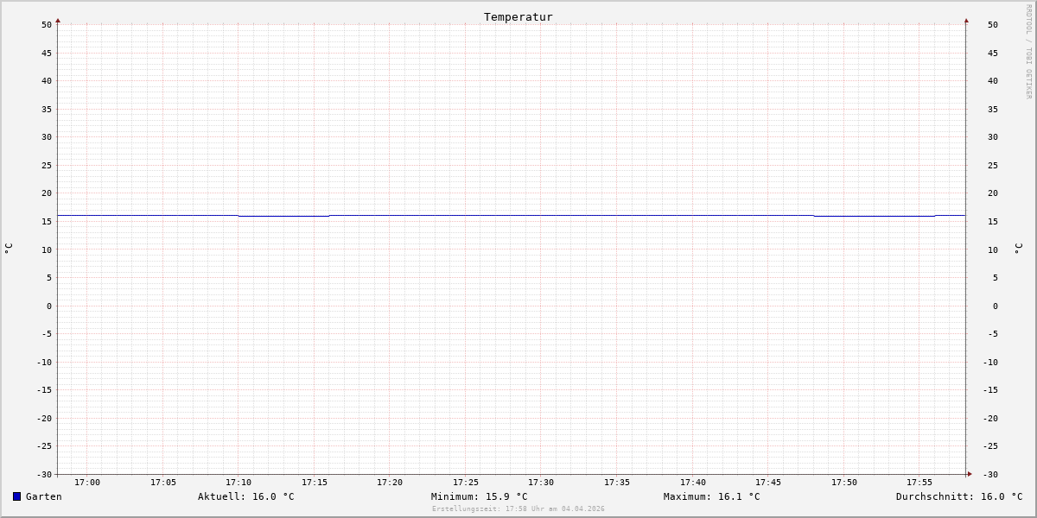
Task: Click the left axis top arrow marker
Action: click(x=58, y=20)
